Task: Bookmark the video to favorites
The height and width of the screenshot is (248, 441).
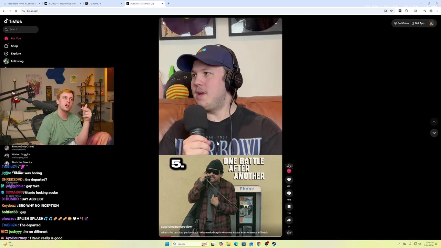Action: tap(289, 207)
